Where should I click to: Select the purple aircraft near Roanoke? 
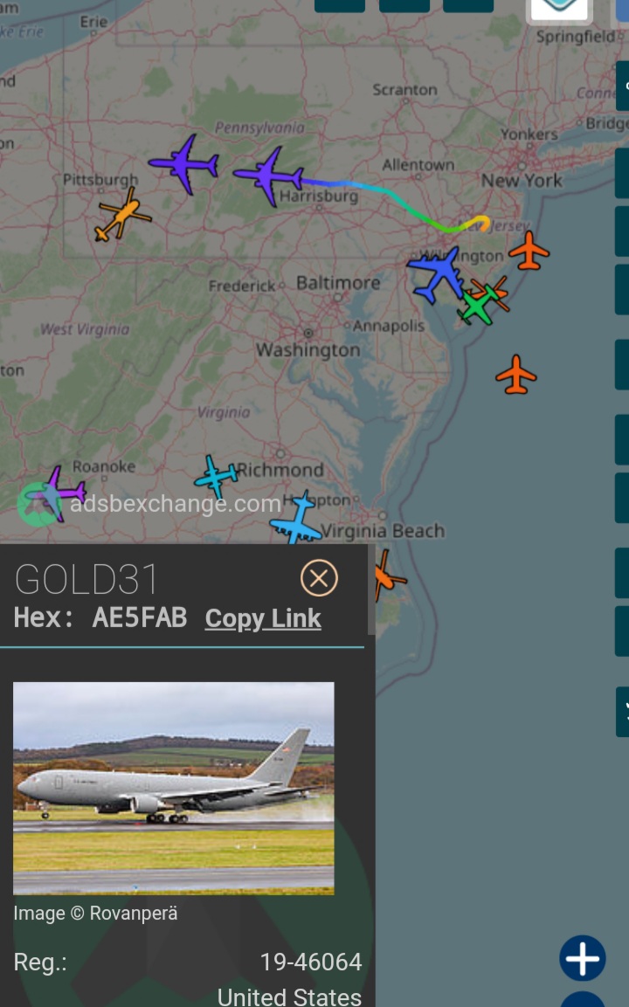[57, 492]
